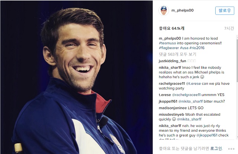Viewport: 238px width, 154px height.
Task: Follow the #teamusa hashtag link
Action: click(x=167, y=43)
